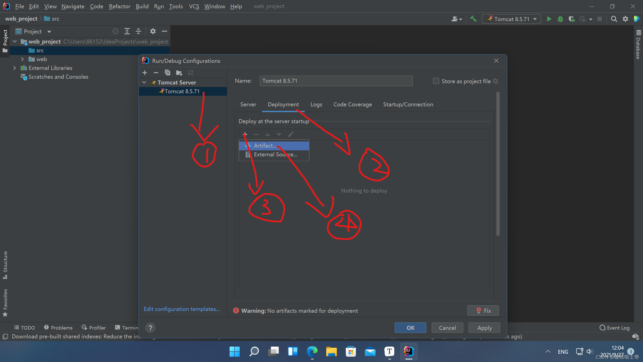Add deployment item with plus icon
643x362 pixels.
click(245, 134)
